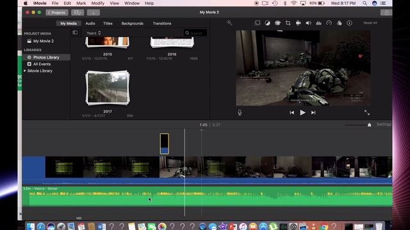This screenshot has height=230, width=410.
Task: Click the timeline horizontal scrollbar handle
Action: click(79, 218)
